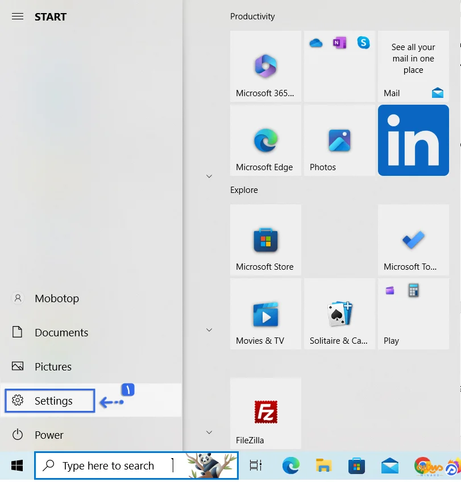Open Skype in the Productivity folder tile

pyautogui.click(x=363, y=43)
